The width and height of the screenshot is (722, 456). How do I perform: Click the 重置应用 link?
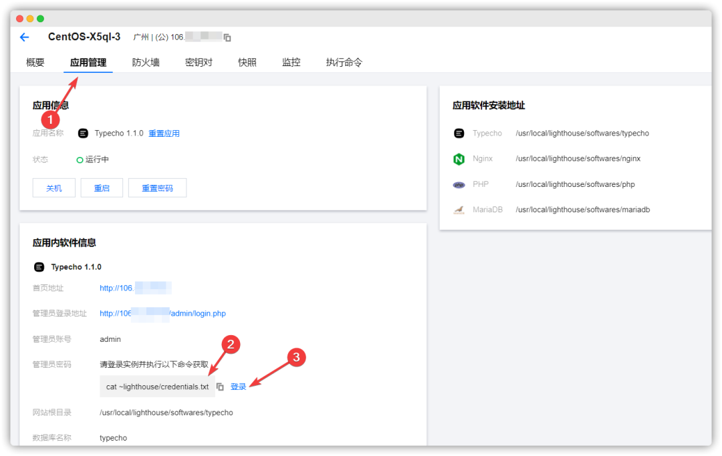pos(164,134)
